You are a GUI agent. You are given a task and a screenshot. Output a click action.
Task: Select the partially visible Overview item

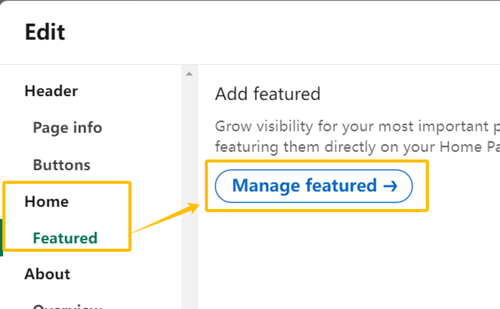(x=68, y=306)
